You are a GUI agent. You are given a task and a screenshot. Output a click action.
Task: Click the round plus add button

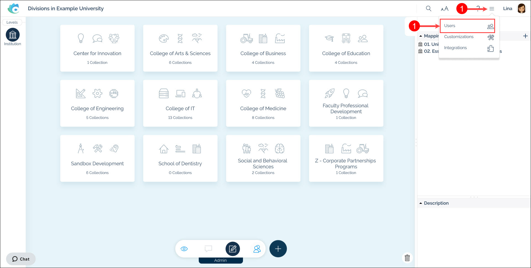[x=278, y=249]
